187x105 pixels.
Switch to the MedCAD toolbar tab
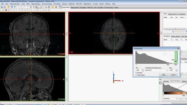90,8
